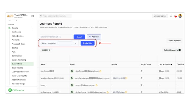Click the Reports chart icon in sidebar
This screenshot has width=190, height=106.
(x=9, y=28)
